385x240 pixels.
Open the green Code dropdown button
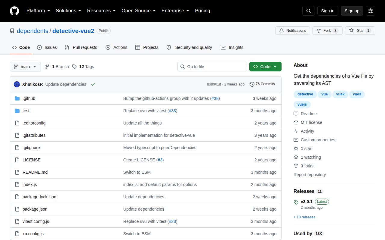[265, 67]
